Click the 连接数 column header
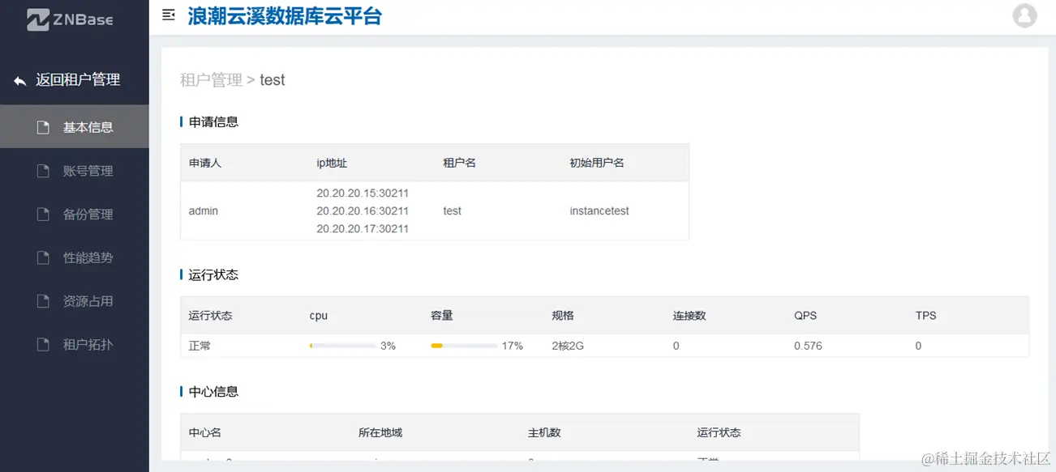Screen dimensions: 1056x472 689,316
